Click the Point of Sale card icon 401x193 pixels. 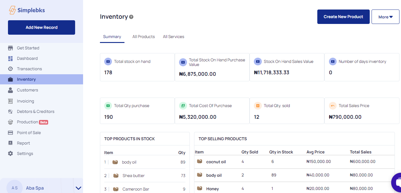pos(10,133)
